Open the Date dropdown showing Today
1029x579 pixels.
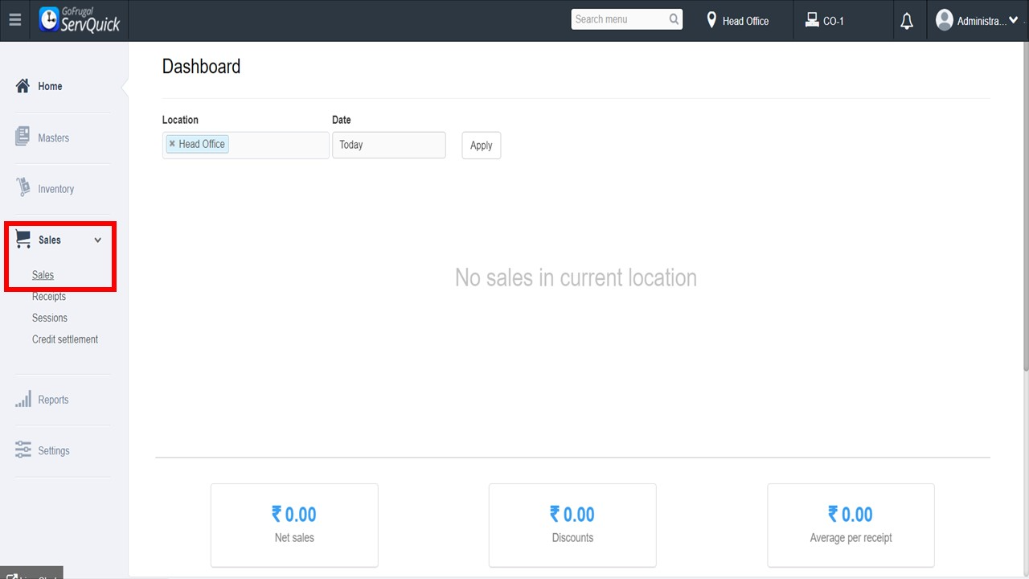(x=388, y=145)
